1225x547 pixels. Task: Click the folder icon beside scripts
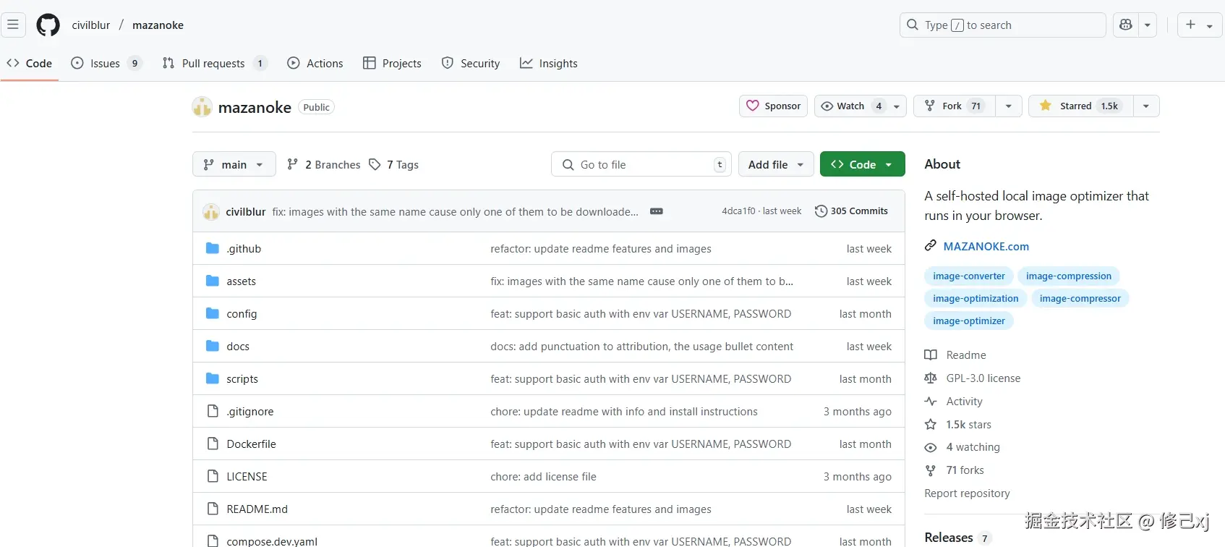[213, 378]
